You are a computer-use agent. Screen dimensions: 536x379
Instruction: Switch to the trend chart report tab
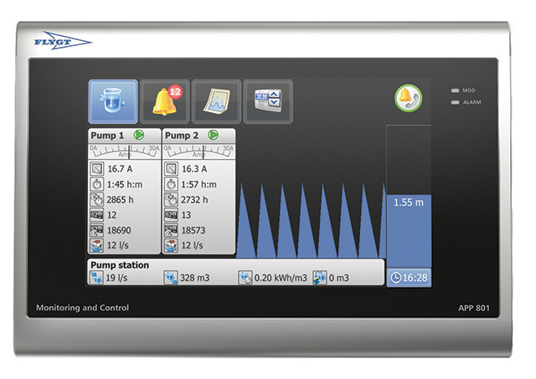[x=216, y=102]
